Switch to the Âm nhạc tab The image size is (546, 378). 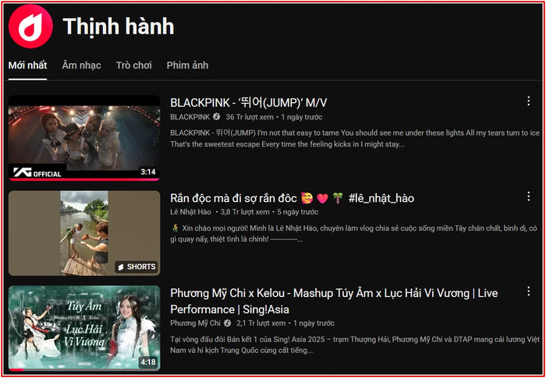click(x=81, y=65)
